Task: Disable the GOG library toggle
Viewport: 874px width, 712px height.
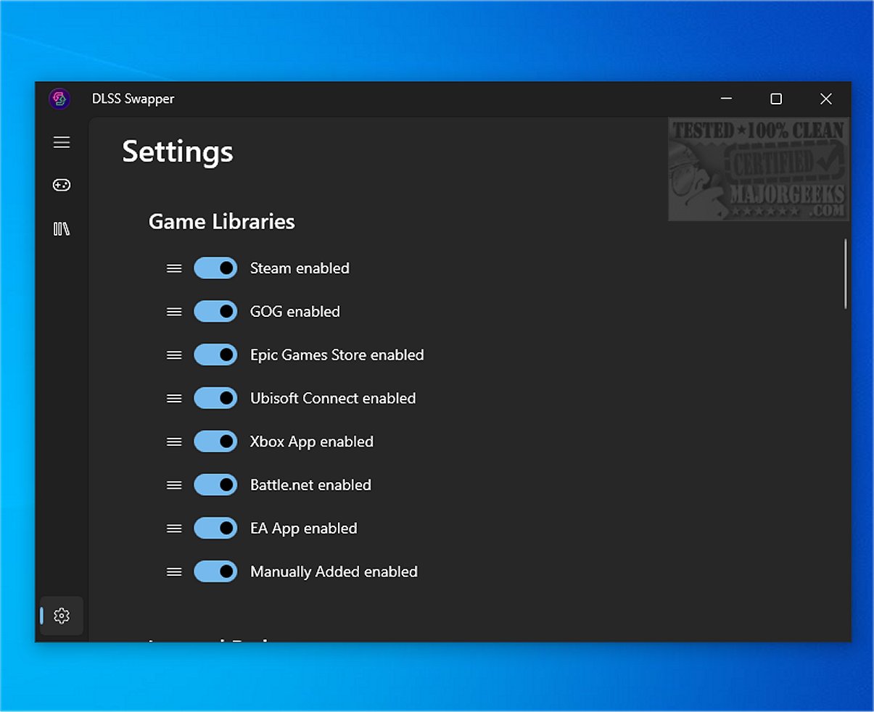Action: point(215,312)
